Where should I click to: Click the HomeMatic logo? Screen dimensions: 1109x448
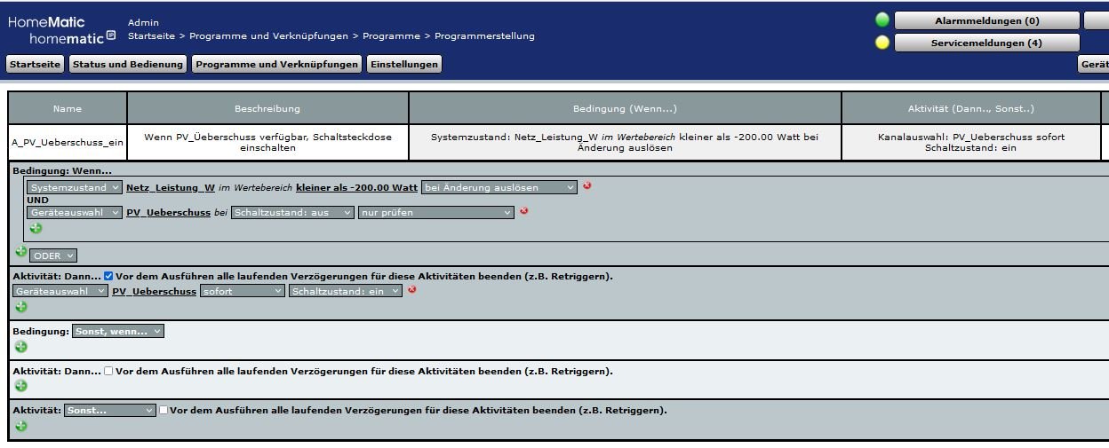tap(60, 30)
